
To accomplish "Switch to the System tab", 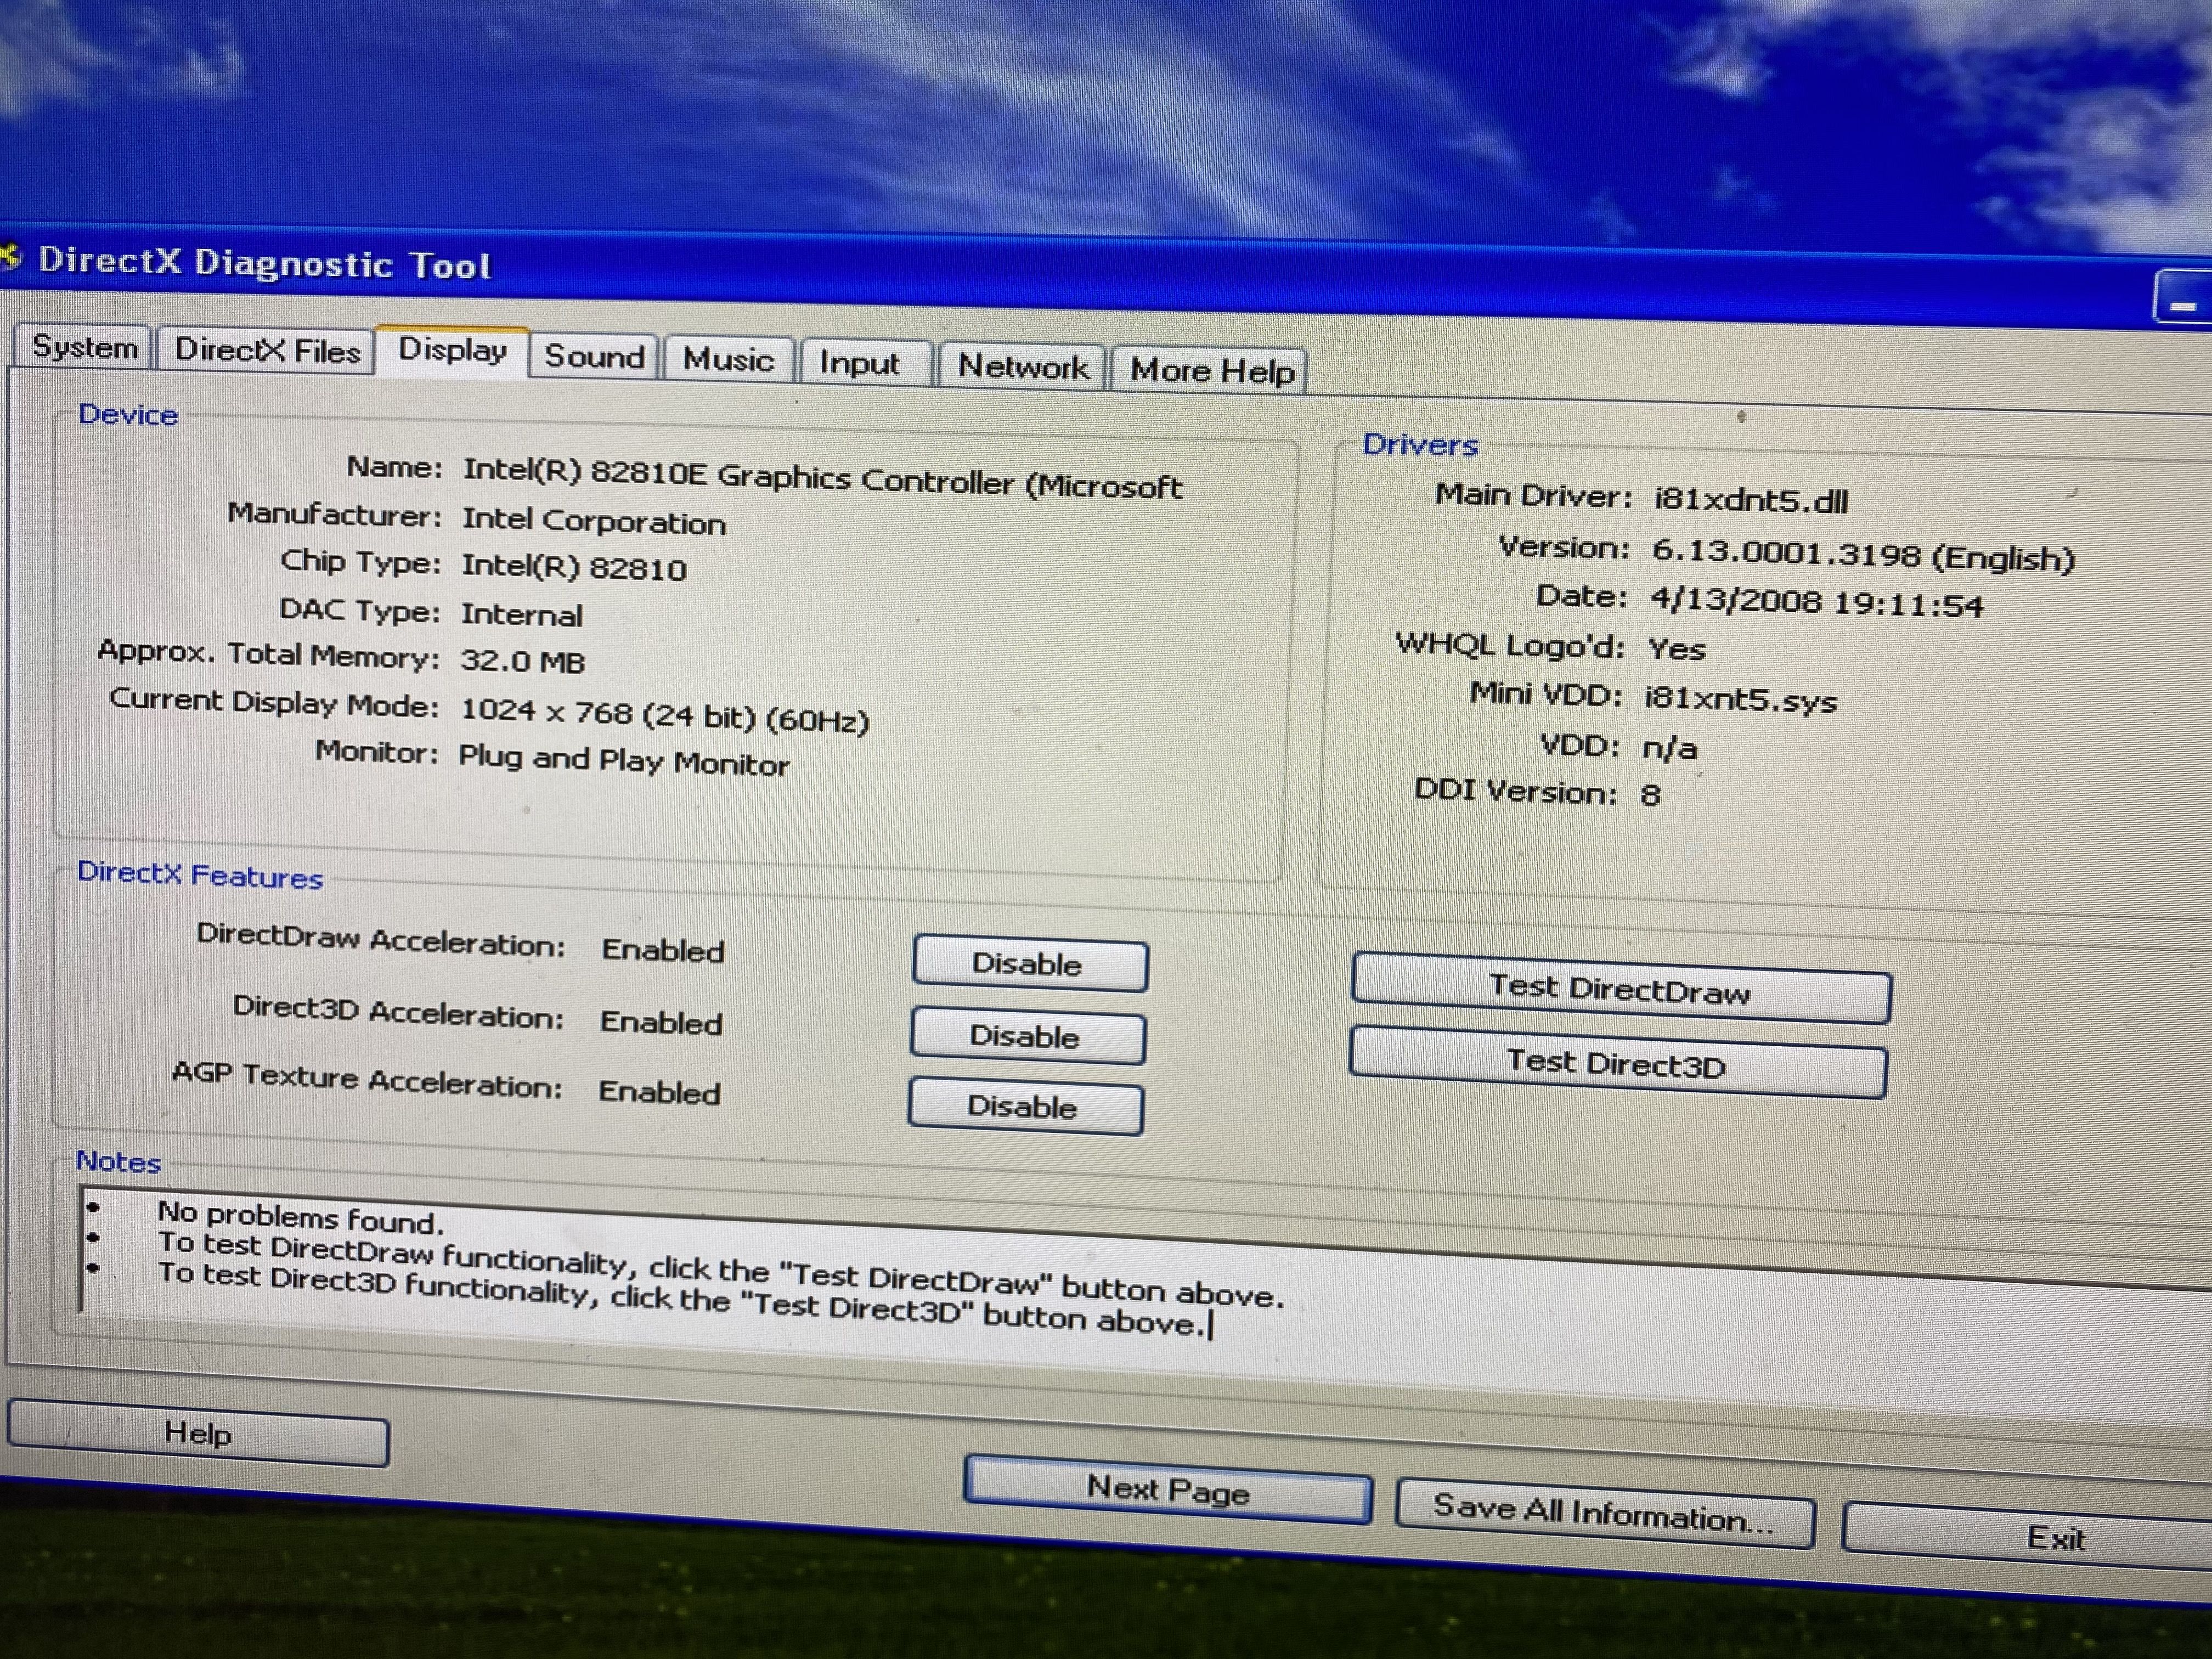I will 84,347.
